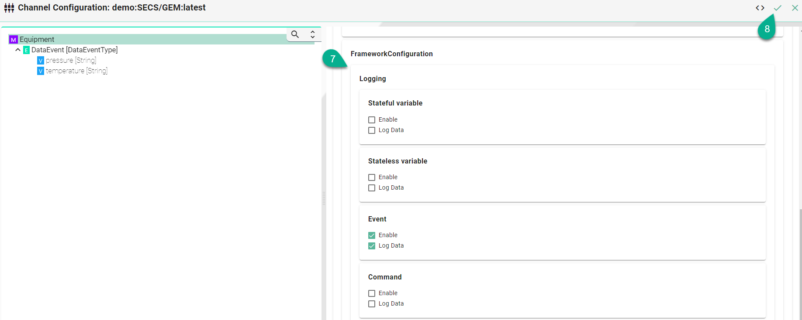
Task: Uncheck Log Data under Event
Action: [x=372, y=246]
